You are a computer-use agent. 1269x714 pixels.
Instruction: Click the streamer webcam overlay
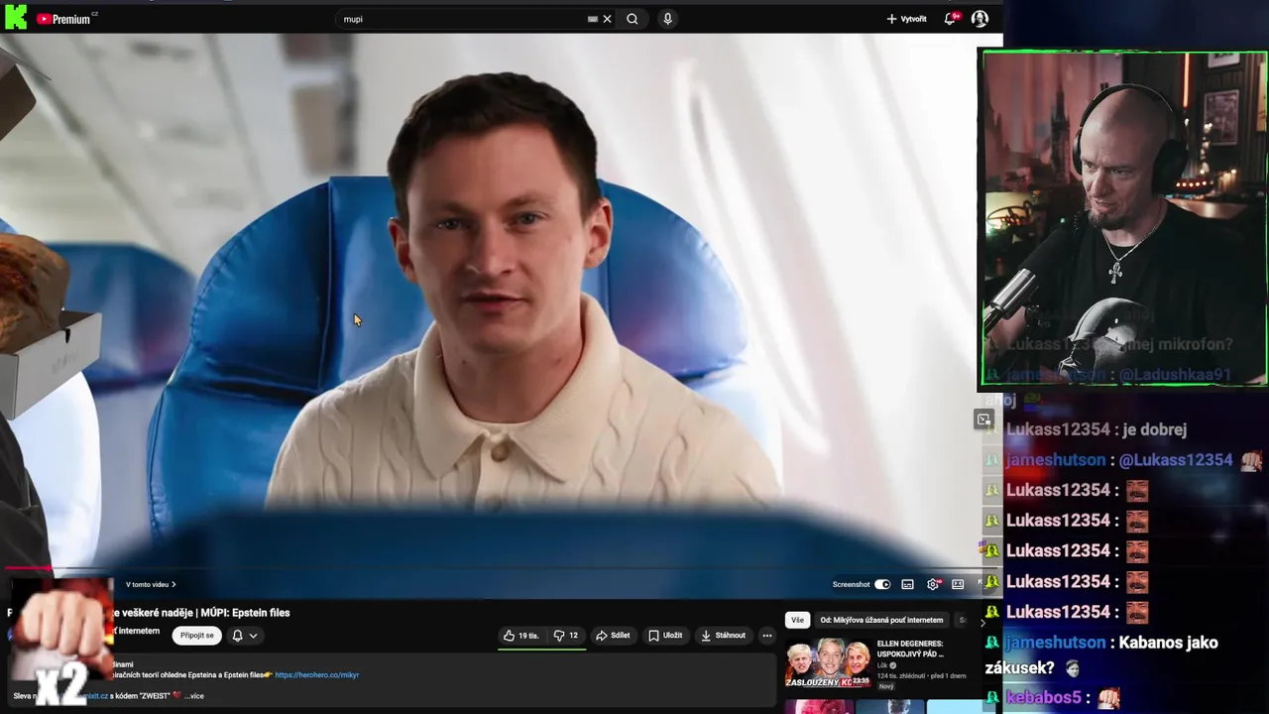pyautogui.click(x=1124, y=218)
